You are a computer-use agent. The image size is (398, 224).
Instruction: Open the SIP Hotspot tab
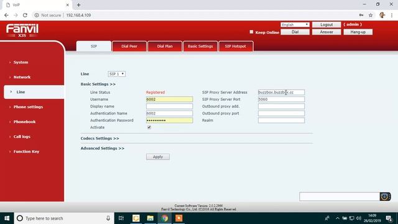[x=235, y=46]
